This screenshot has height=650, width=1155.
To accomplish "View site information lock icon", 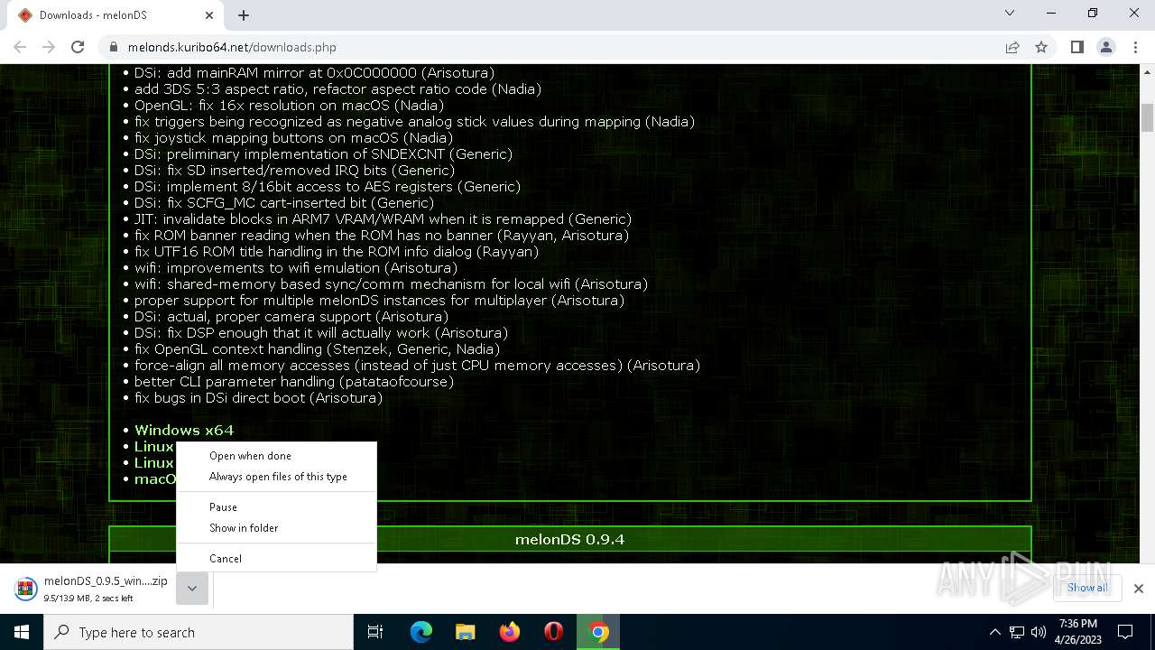I will click(114, 47).
